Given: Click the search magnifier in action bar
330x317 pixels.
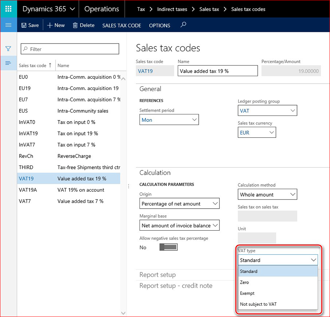Looking at the screenshot, I should [183, 25].
